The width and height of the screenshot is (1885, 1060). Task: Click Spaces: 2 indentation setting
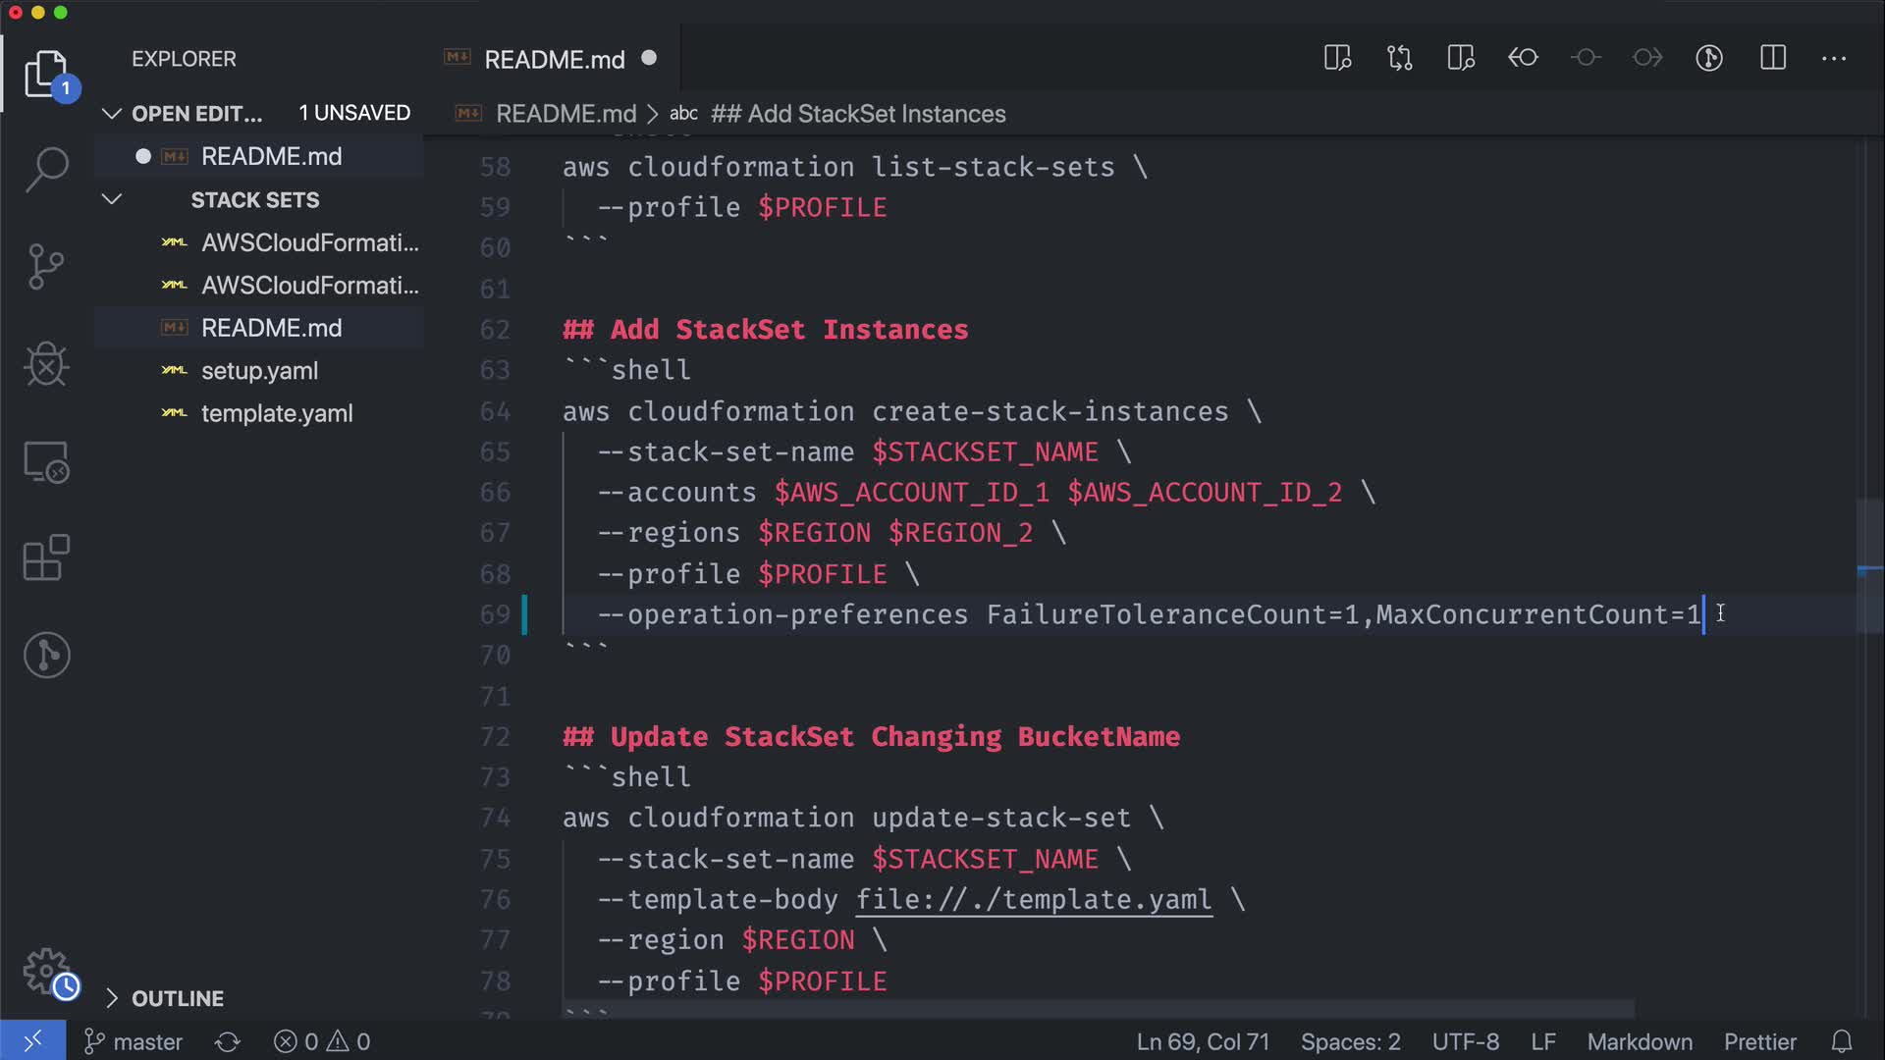[1350, 1041]
